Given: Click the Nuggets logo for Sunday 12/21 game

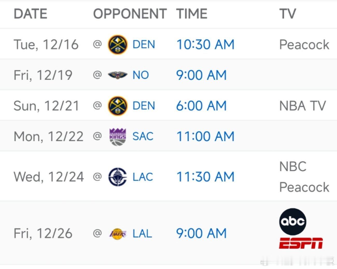Looking at the screenshot, I should tap(117, 106).
